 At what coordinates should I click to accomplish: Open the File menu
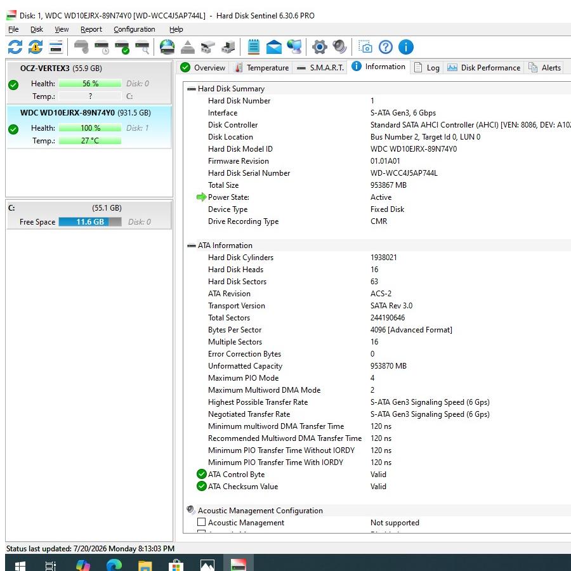(13, 29)
